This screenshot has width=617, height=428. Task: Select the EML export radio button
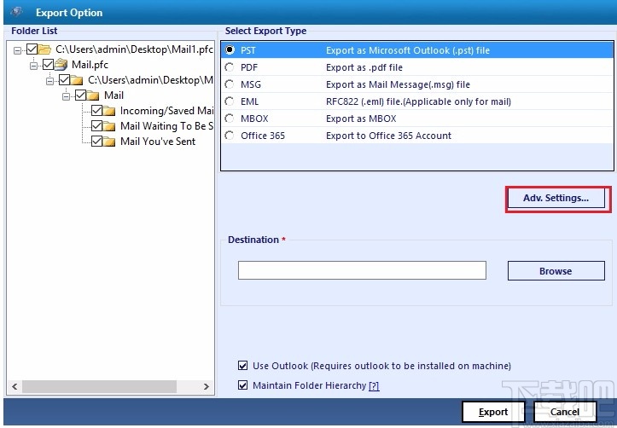pos(230,101)
